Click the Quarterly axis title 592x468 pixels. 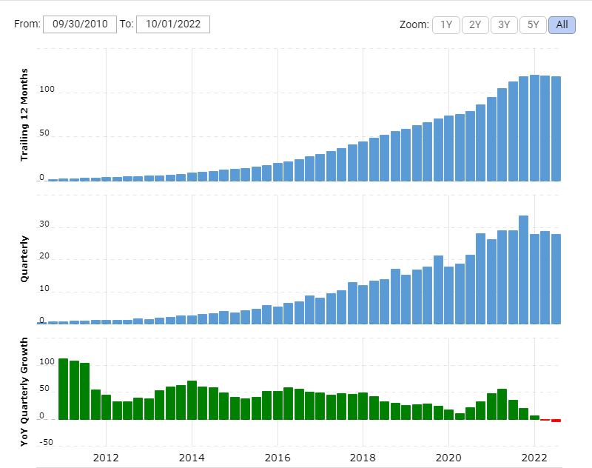tap(24, 258)
